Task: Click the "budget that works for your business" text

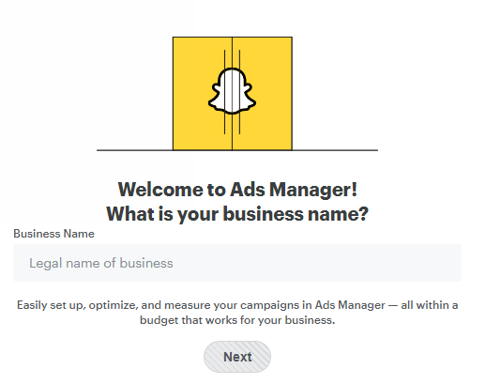Action: coord(237,320)
